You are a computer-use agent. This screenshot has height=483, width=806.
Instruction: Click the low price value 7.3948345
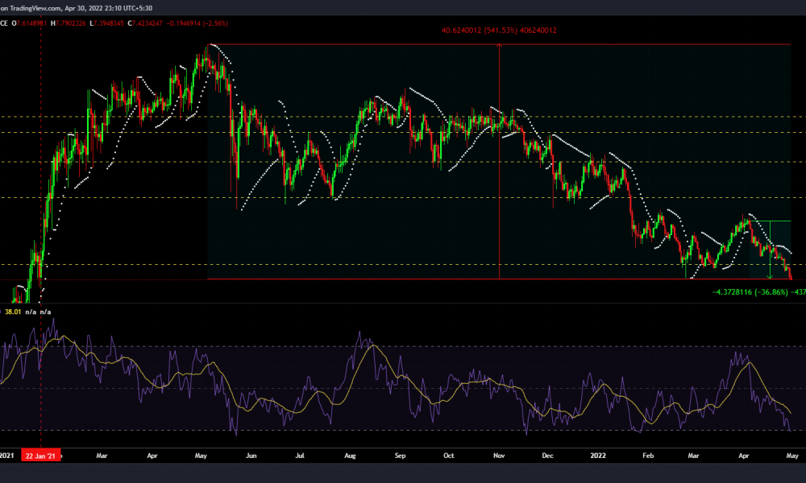pyautogui.click(x=109, y=23)
